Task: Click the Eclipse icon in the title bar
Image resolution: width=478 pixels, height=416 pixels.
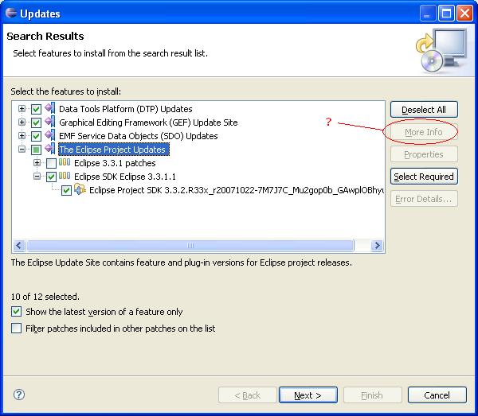Action: tap(11, 13)
